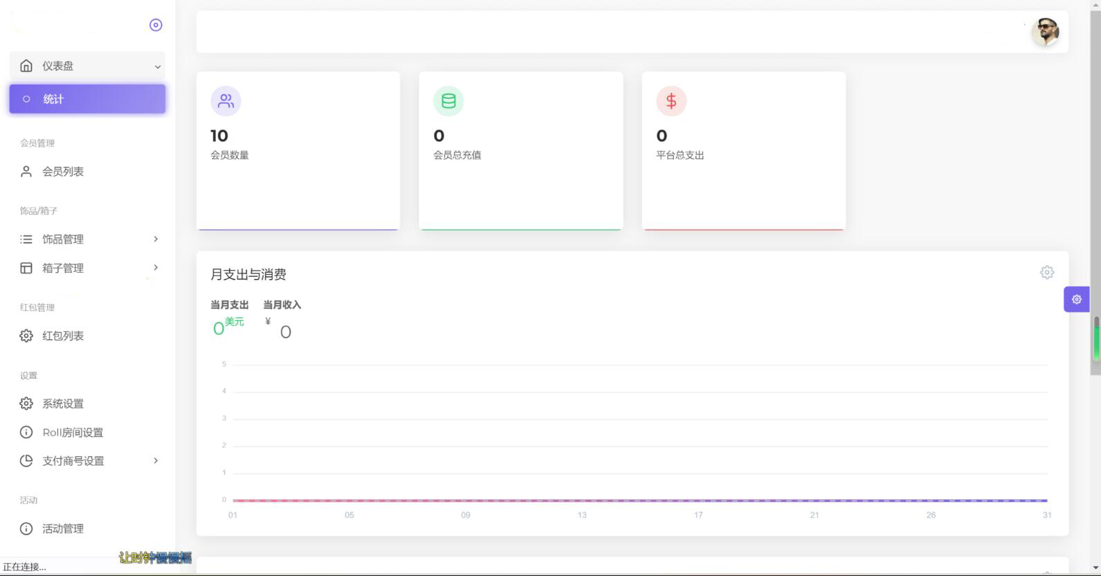The width and height of the screenshot is (1101, 576).
Task: Expand the 支付商号设置 submenu arrow
Action: pyautogui.click(x=156, y=461)
